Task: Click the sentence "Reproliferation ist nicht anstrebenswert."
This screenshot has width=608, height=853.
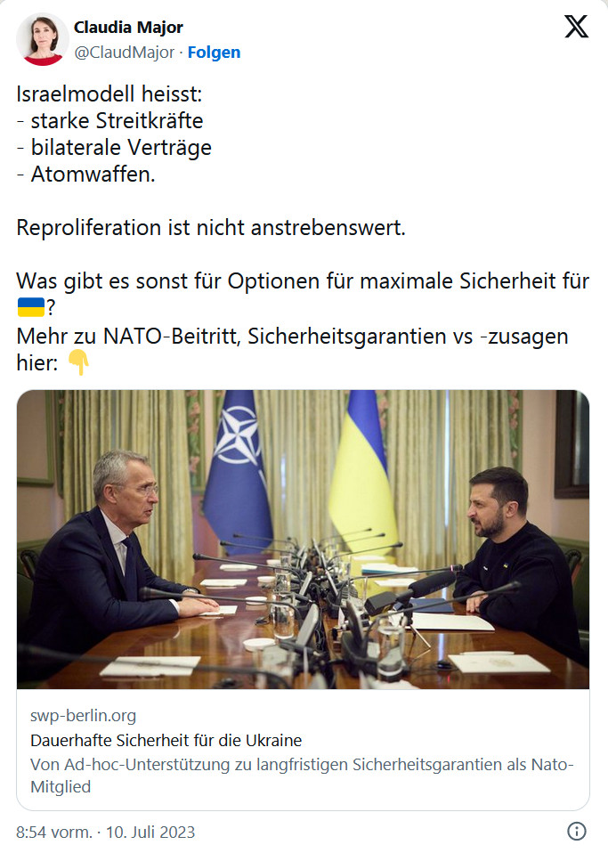Action: [x=211, y=227]
